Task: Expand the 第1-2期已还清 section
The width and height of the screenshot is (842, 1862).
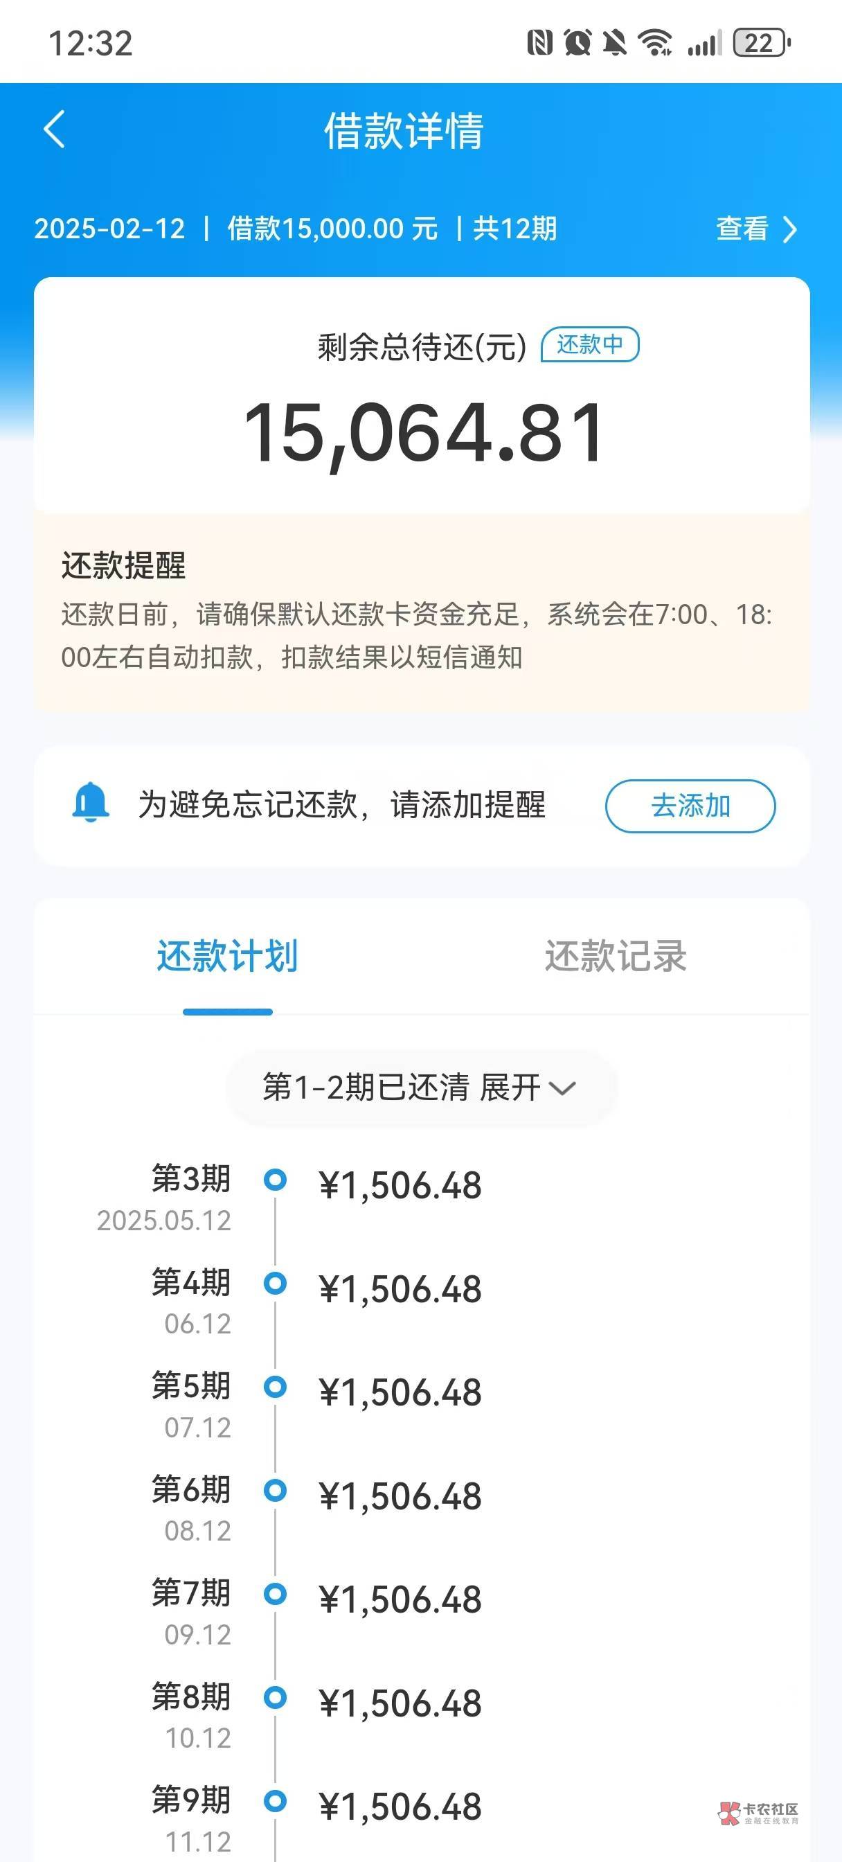Action: (420, 1088)
